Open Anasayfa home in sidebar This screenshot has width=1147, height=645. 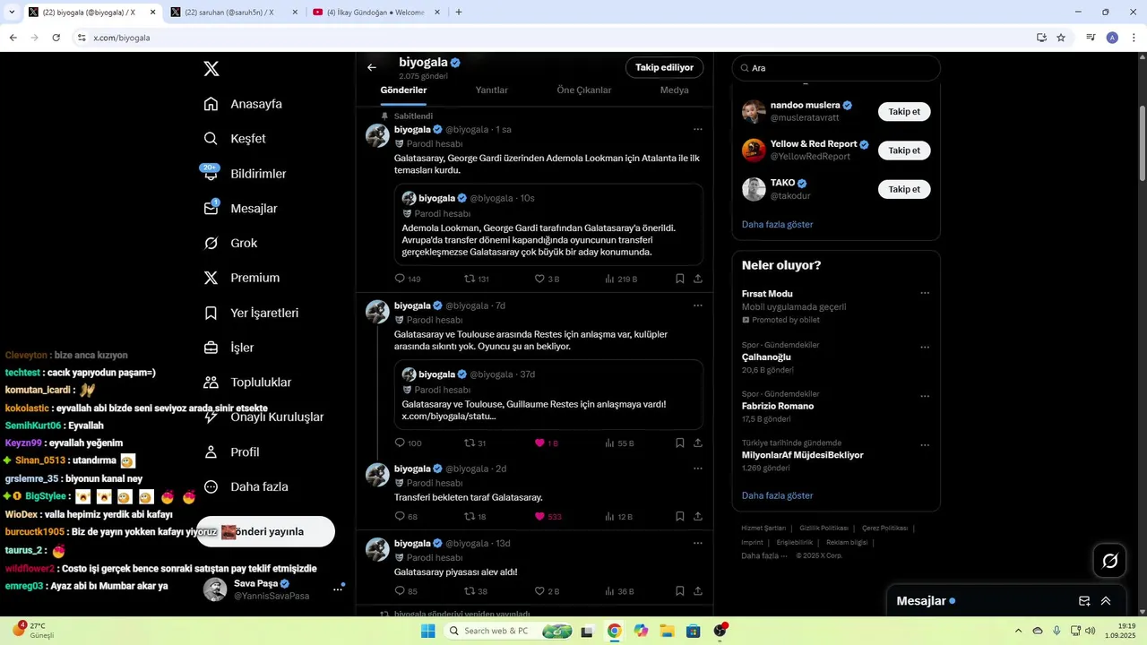coord(243,104)
